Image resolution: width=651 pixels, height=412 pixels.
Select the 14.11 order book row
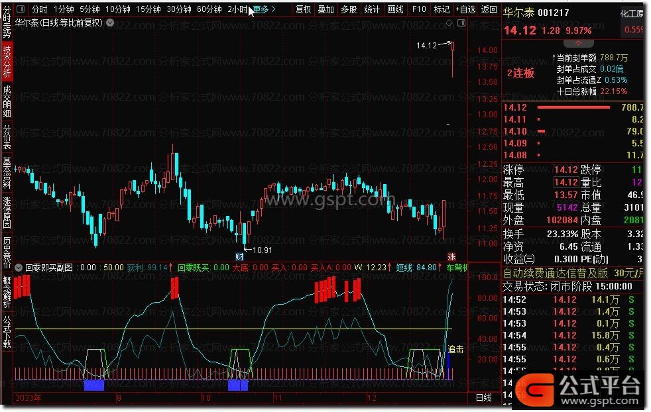573,119
